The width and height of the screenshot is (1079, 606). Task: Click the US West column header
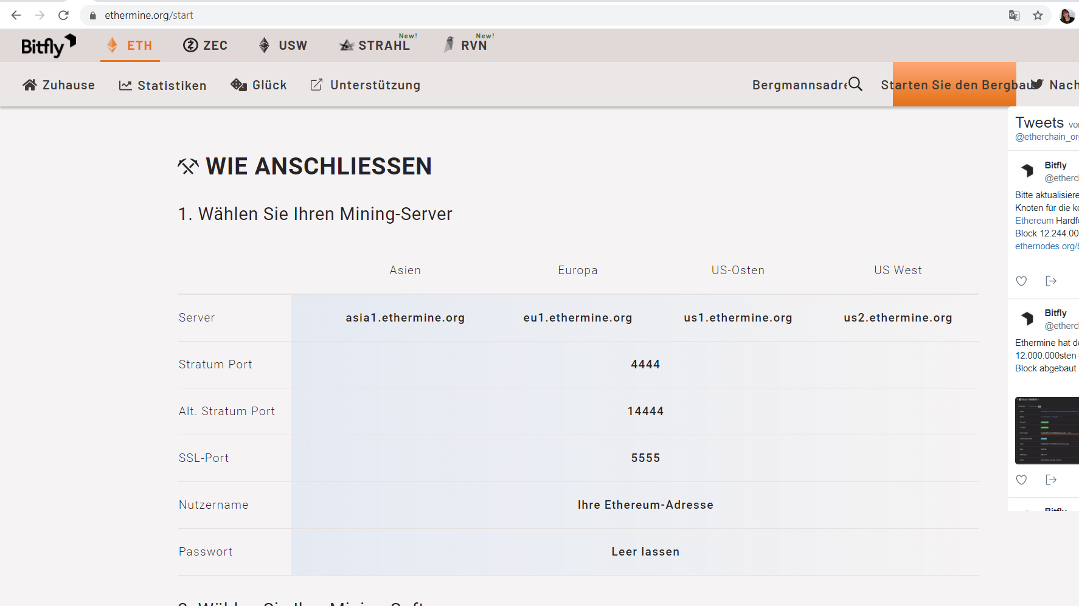point(898,270)
